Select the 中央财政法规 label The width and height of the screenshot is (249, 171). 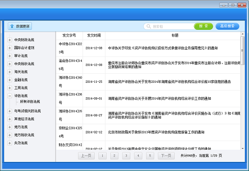(24, 40)
